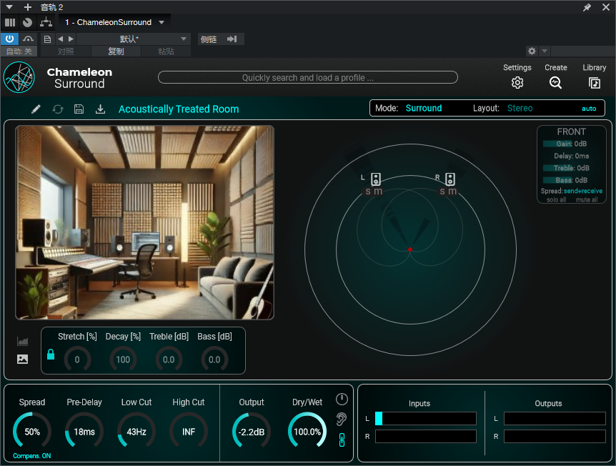Image resolution: width=616 pixels, height=466 pixels.
Task: Toggle the automation read button
Action: (x=28, y=39)
